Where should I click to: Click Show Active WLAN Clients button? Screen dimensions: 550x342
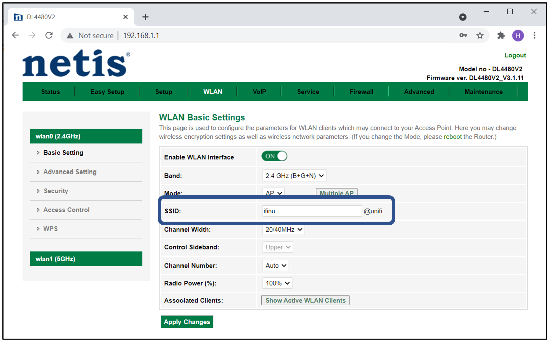click(305, 300)
